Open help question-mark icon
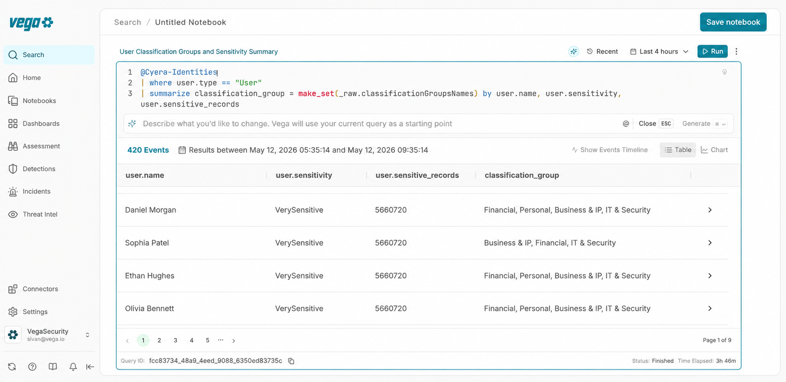Image resolution: width=786 pixels, height=382 pixels. point(32,367)
